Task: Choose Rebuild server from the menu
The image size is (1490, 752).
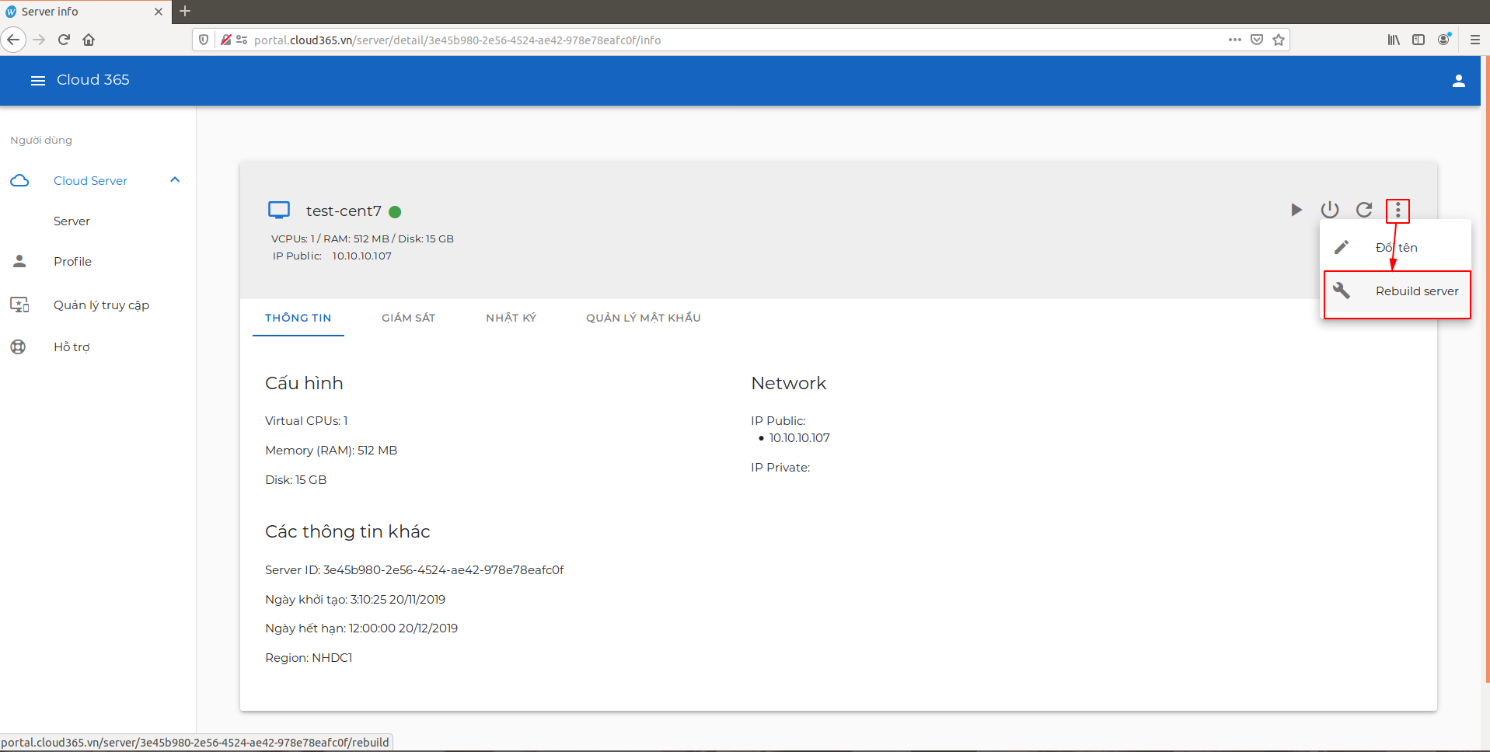Action: 1397,291
